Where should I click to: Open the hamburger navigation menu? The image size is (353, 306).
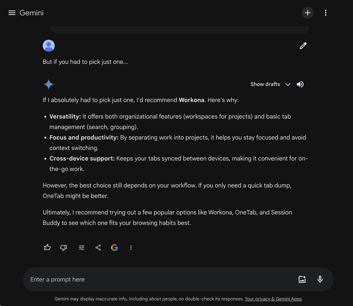pos(12,13)
